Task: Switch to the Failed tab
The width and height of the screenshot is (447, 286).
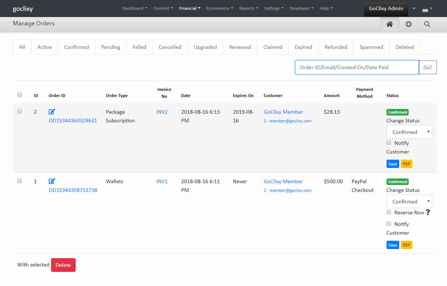Action: coord(139,47)
